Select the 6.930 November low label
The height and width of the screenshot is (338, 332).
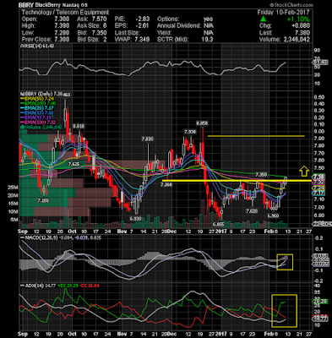[135, 219]
